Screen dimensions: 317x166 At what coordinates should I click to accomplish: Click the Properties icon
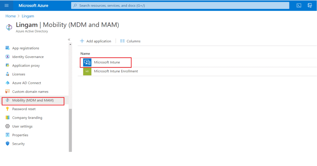point(7,135)
